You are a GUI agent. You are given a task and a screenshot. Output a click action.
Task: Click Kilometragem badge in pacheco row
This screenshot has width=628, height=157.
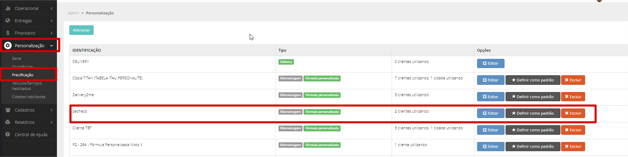click(x=291, y=112)
